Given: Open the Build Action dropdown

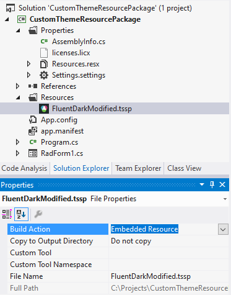Looking at the screenshot, I should coord(223,229).
